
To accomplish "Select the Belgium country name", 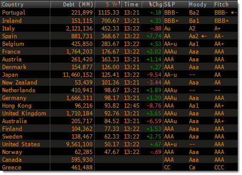I will [13, 44].
